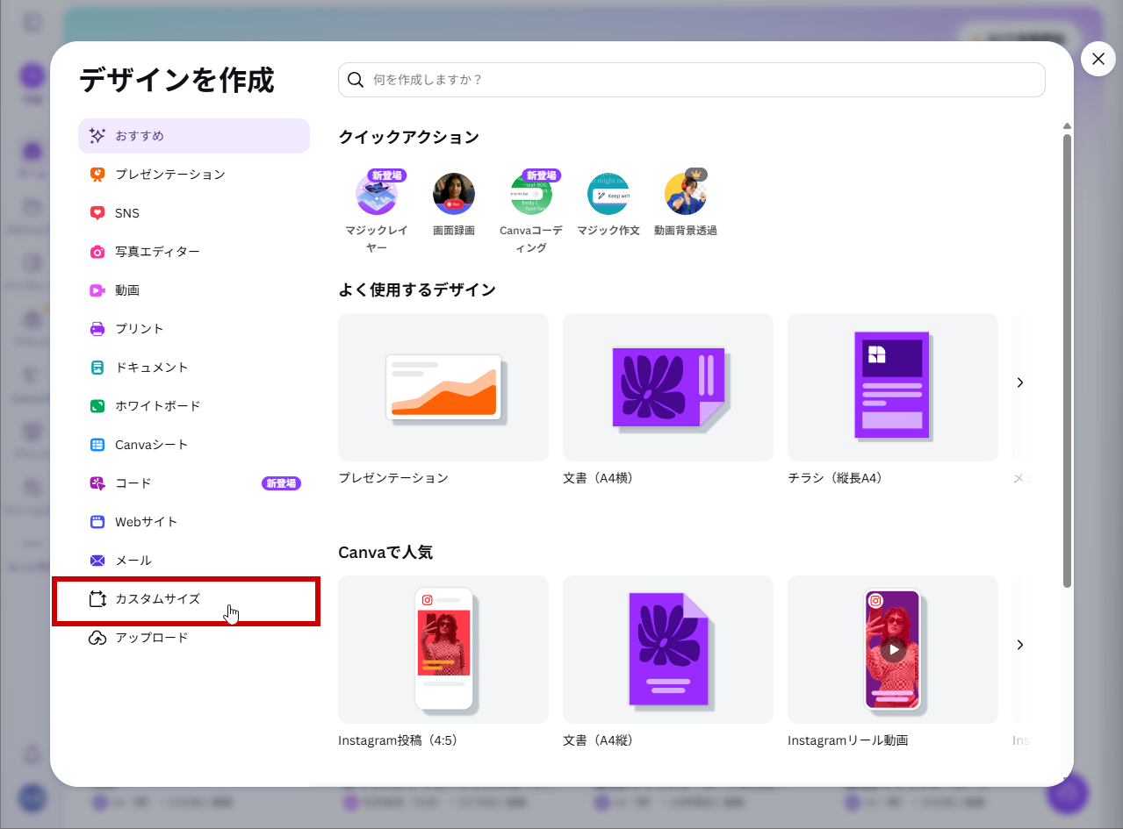Click the Canvaシート label

pyautogui.click(x=152, y=445)
